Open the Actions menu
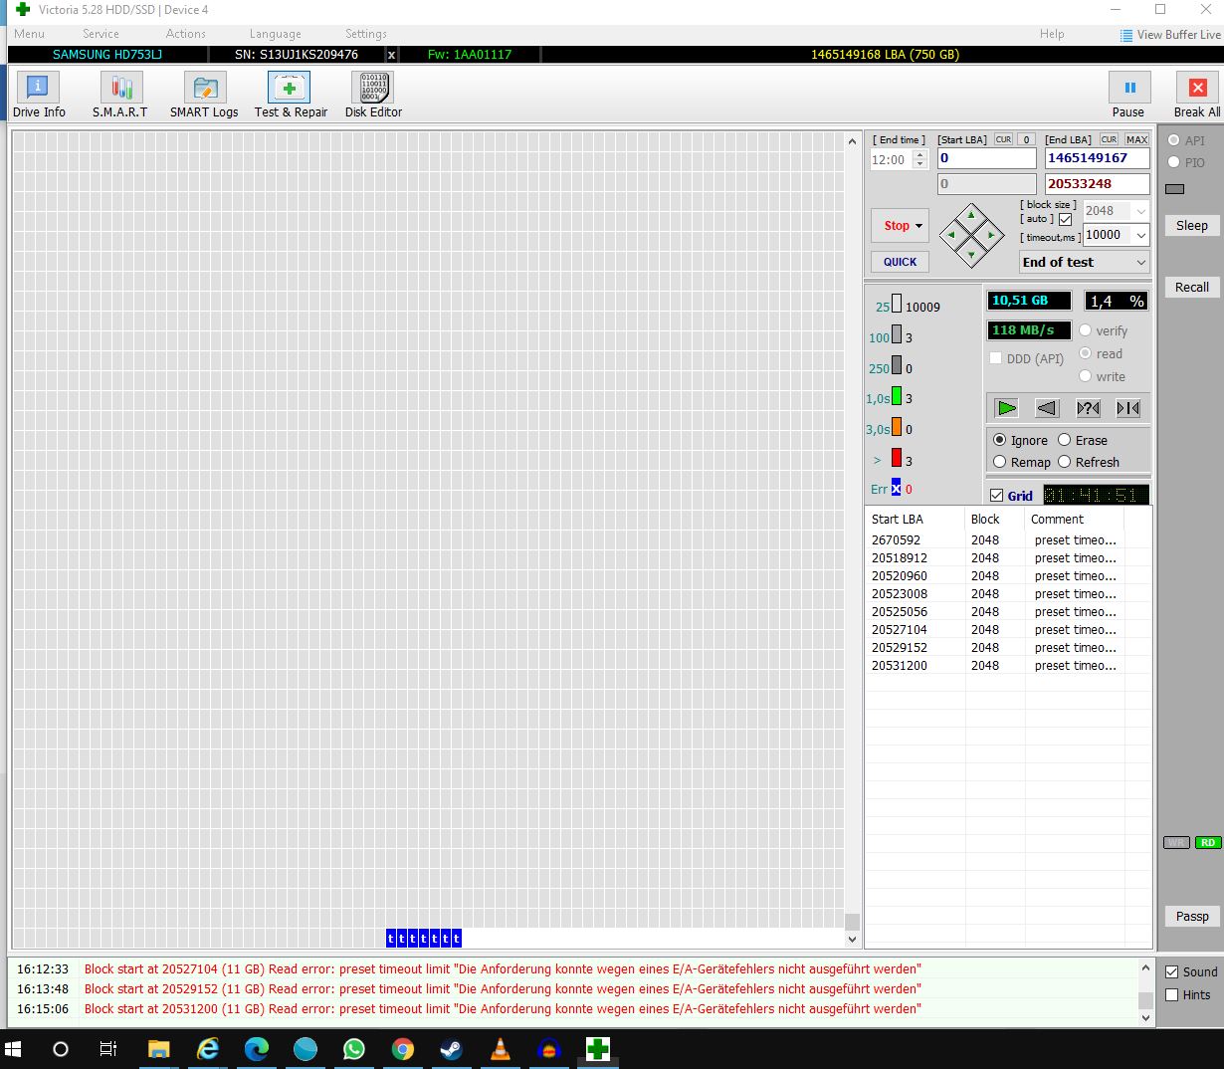 [x=186, y=34]
